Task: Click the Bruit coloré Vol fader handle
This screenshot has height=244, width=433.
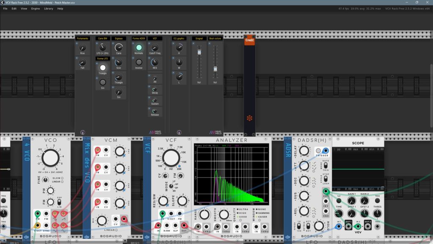Action: coord(215,69)
